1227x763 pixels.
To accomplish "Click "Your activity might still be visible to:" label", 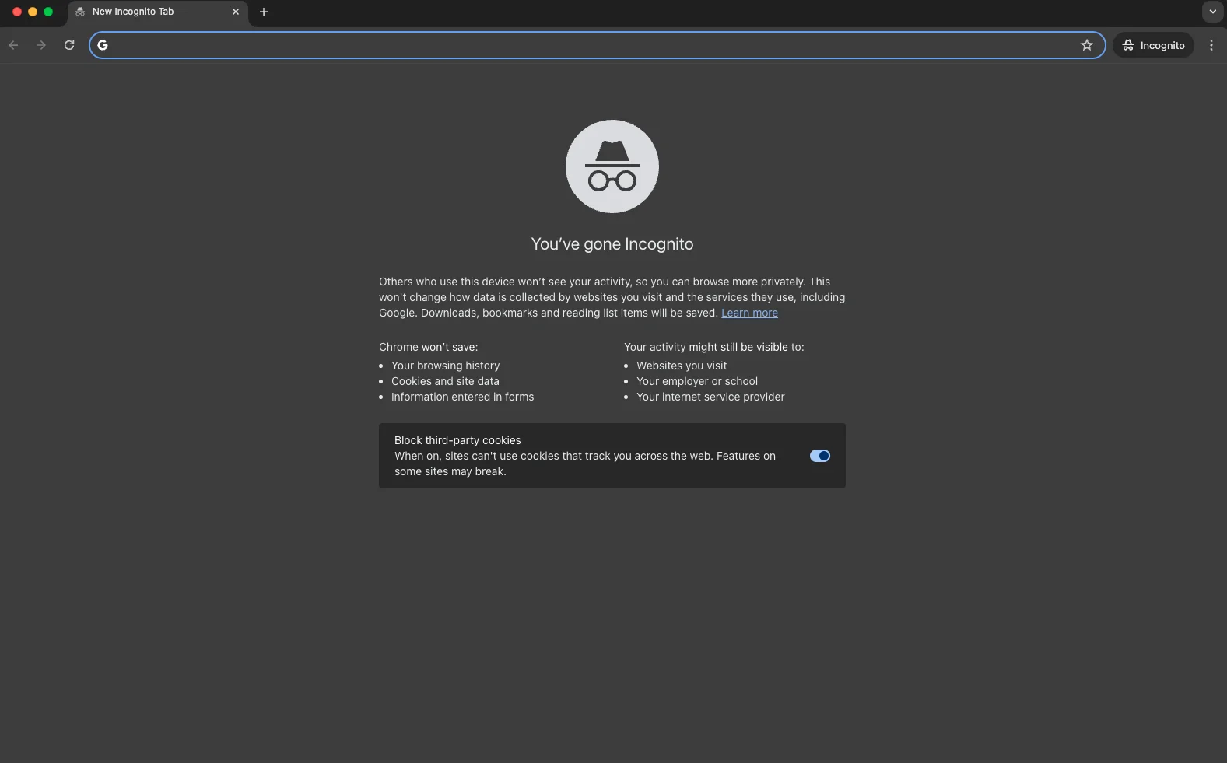I will click(713, 347).
